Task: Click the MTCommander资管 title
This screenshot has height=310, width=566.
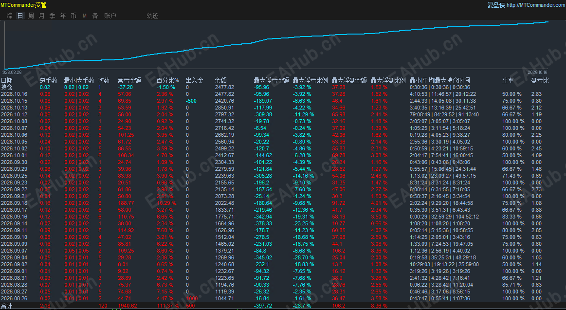Action: coord(23,5)
